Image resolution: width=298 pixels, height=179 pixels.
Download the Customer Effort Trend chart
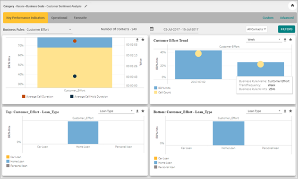tap(285, 40)
